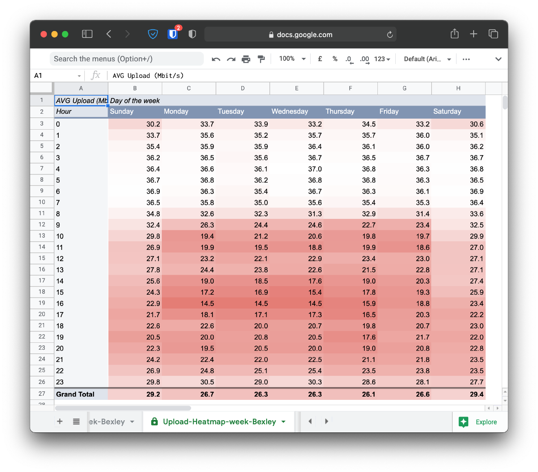The width and height of the screenshot is (538, 472).
Task: Click the redo arrow icon
Action: point(231,59)
